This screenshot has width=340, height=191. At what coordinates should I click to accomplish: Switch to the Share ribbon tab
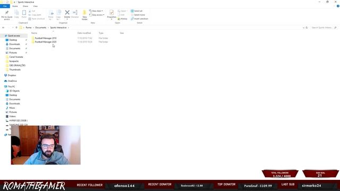coord(25,6)
